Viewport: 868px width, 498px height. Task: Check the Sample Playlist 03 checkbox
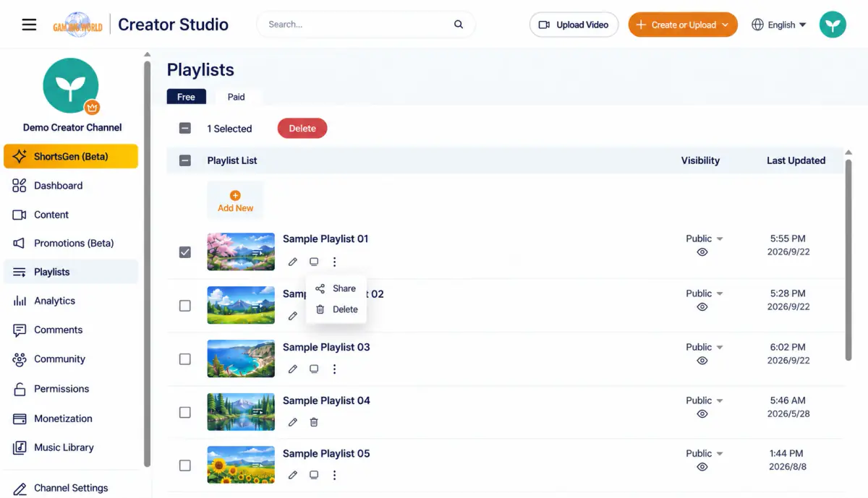[x=185, y=359]
